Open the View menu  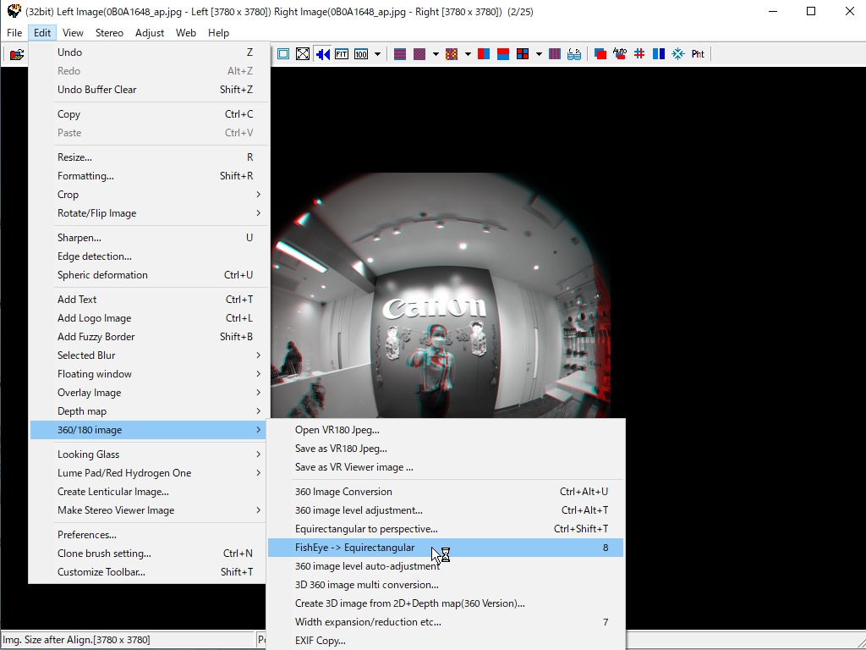click(73, 33)
